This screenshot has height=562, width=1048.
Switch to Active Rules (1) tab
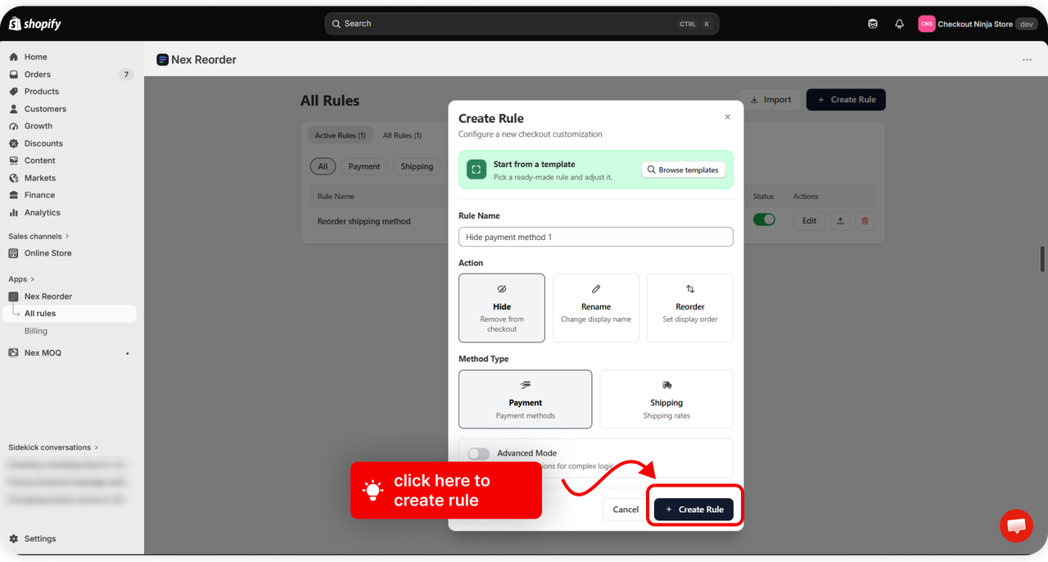tap(340, 135)
